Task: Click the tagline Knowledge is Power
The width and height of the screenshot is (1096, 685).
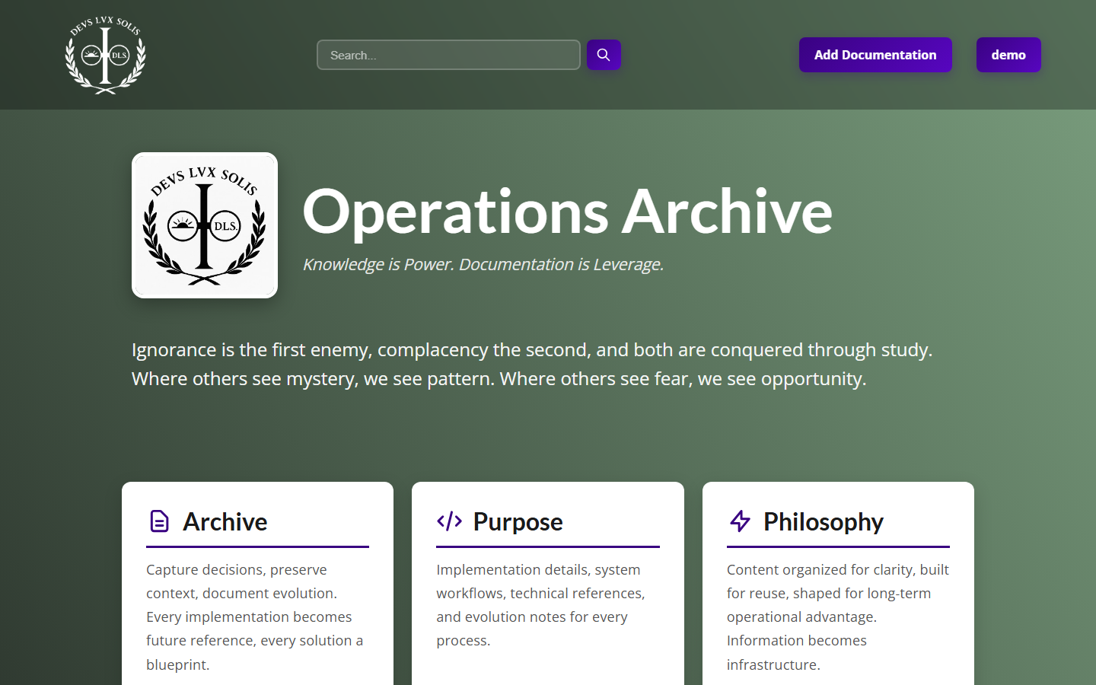Action: point(483,264)
